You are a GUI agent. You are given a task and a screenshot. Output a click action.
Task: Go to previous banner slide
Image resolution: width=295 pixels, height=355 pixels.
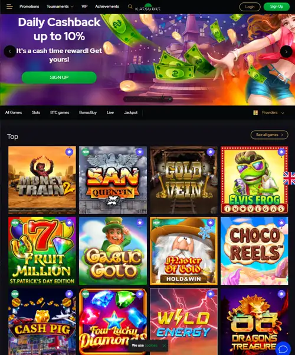coord(9,51)
